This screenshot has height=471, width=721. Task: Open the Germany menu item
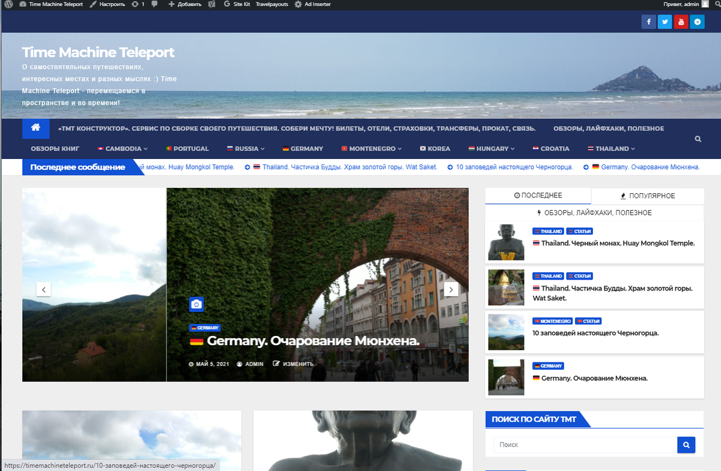point(303,148)
